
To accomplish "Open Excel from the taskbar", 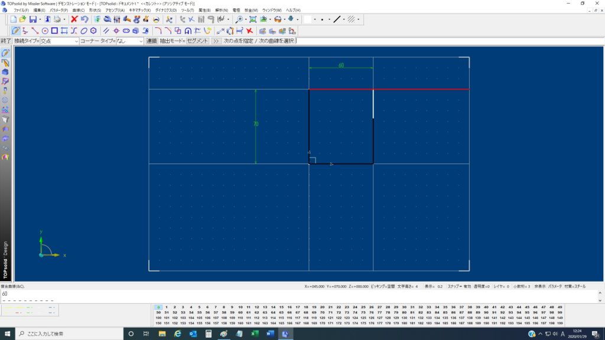I will point(255,334).
